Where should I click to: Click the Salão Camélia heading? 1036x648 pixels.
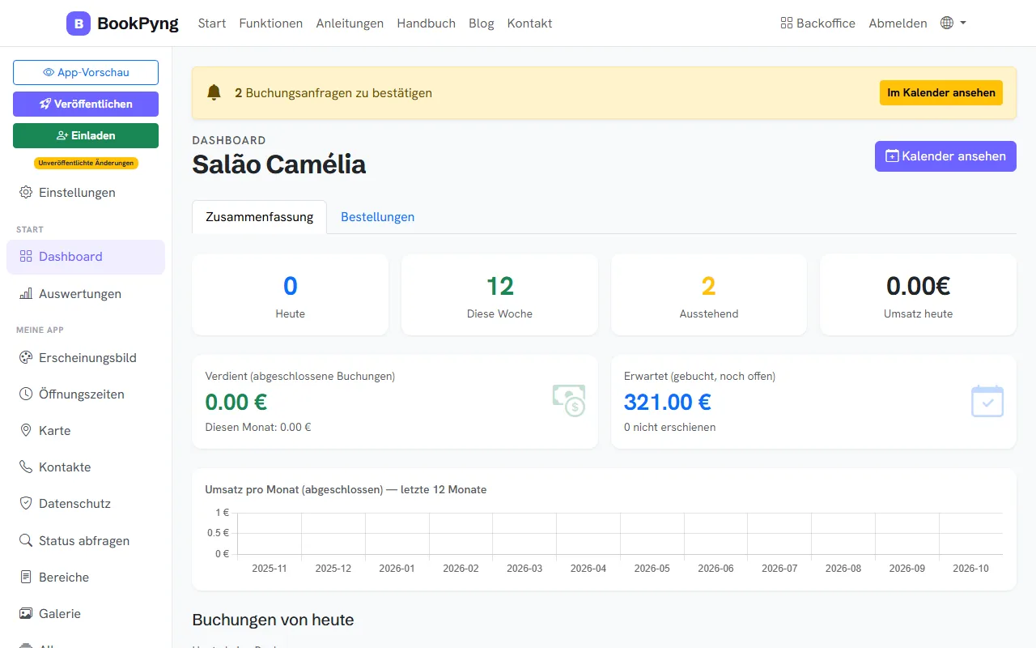[279, 164]
